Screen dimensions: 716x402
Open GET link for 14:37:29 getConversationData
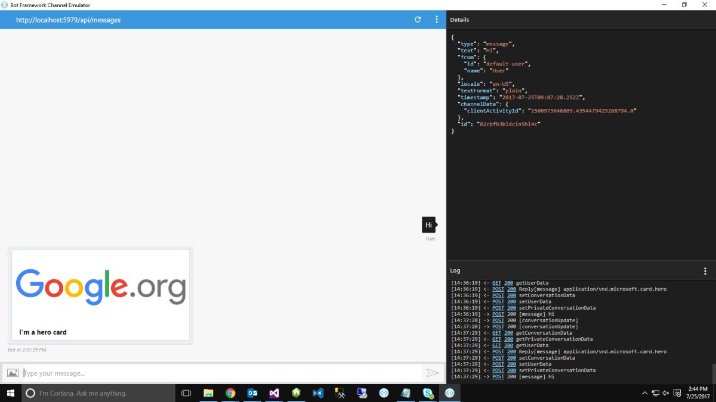click(497, 333)
